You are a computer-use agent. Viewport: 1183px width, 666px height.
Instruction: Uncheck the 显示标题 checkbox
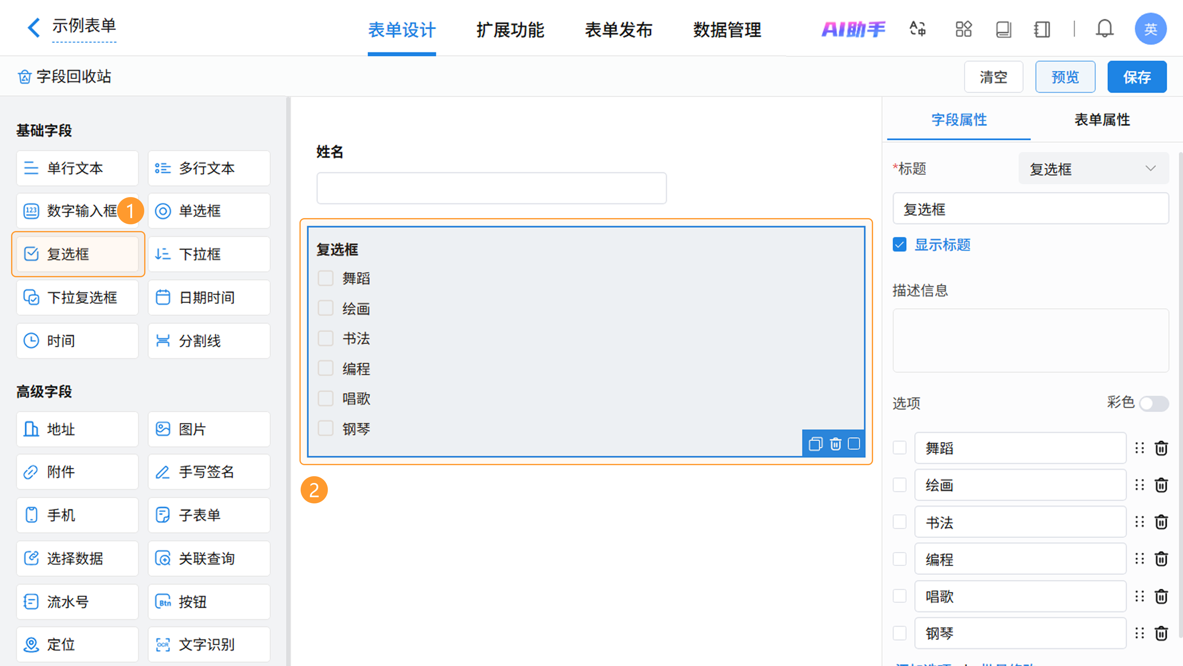pyautogui.click(x=900, y=244)
